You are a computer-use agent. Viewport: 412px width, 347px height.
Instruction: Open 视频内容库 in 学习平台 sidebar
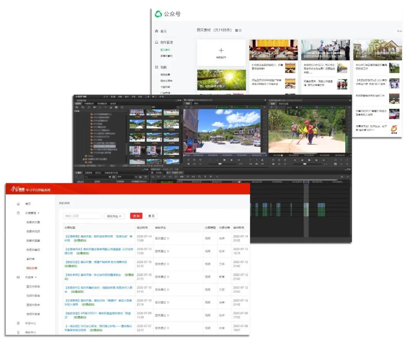point(33,296)
